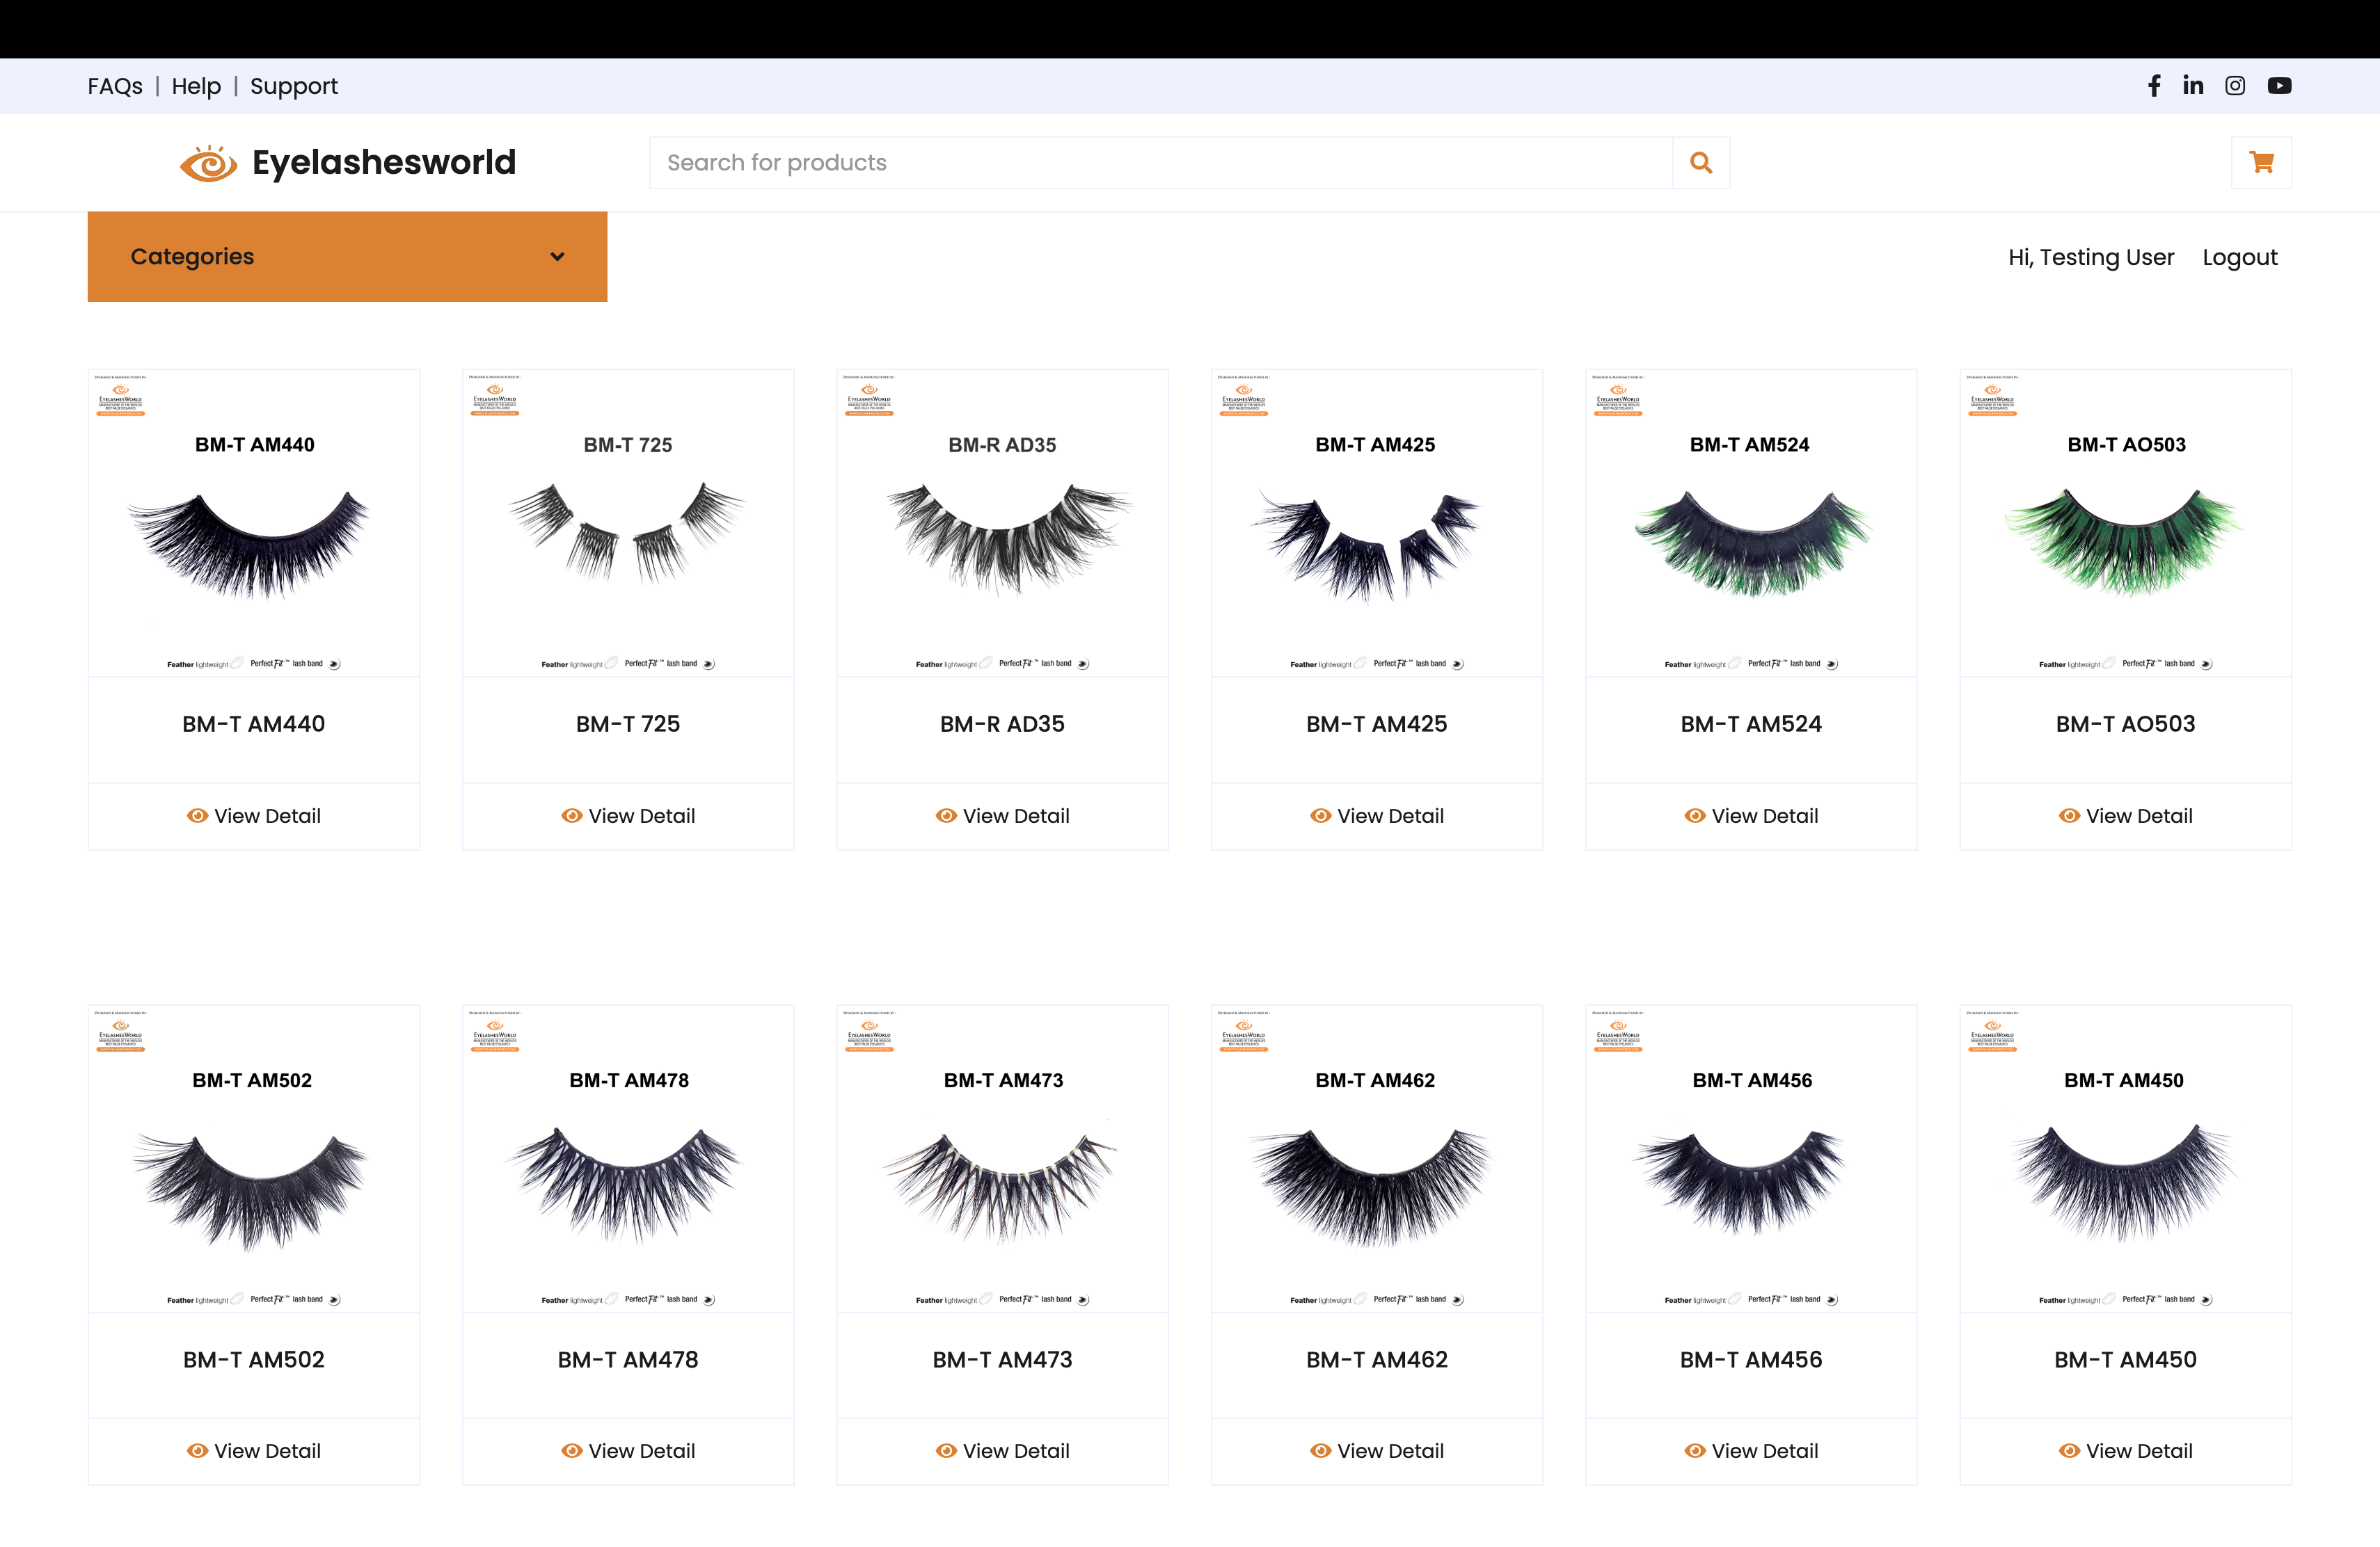Screen dimensions: 2380x1547
Task: Open the shopping cart icon
Action: point(2261,162)
